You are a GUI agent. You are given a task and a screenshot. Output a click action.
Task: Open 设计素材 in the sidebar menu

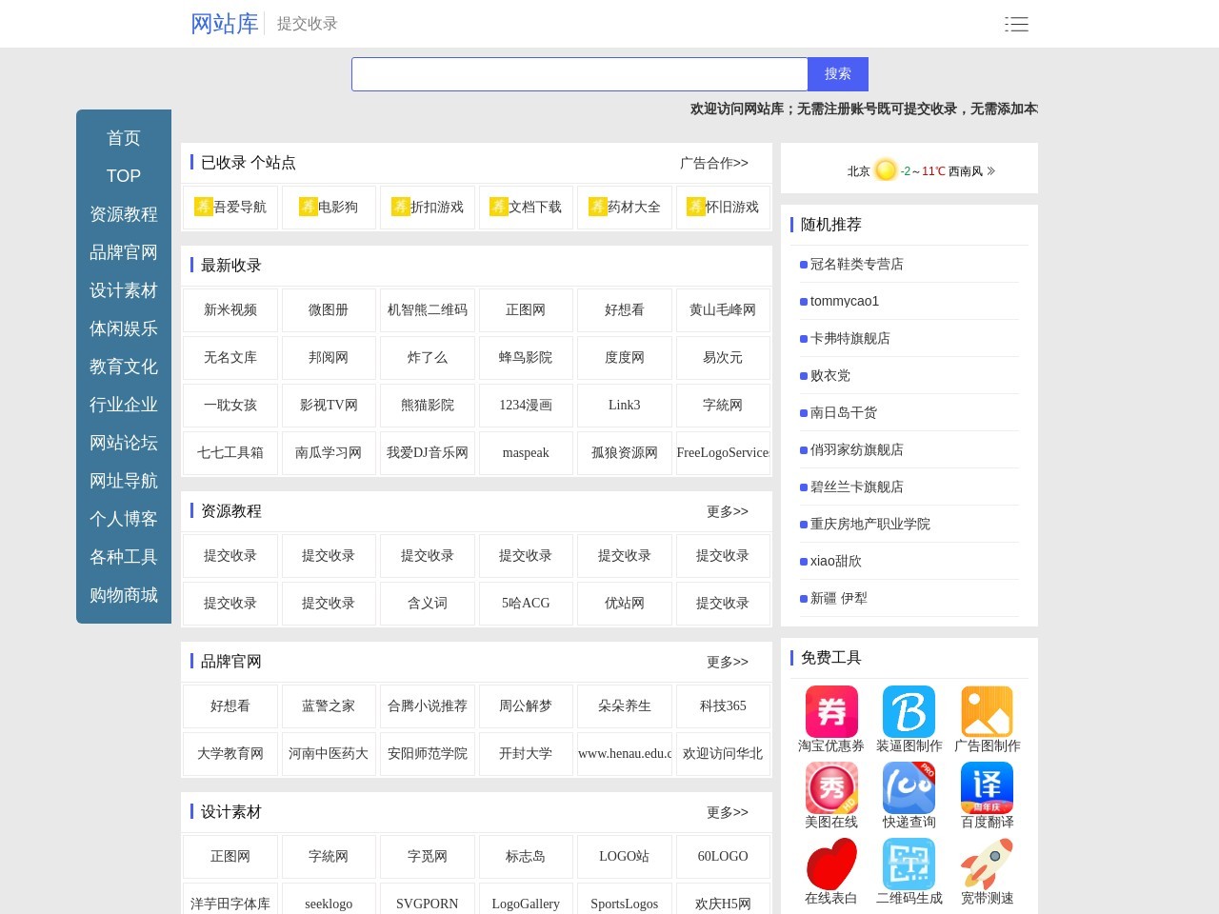click(x=124, y=290)
